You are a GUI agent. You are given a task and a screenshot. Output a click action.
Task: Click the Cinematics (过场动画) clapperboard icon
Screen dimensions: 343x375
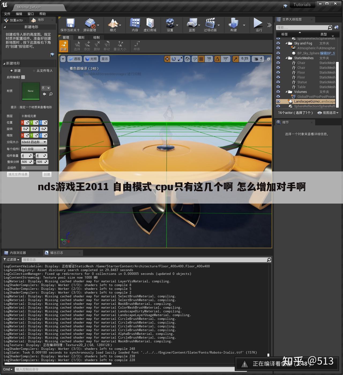pyautogui.click(x=210, y=23)
